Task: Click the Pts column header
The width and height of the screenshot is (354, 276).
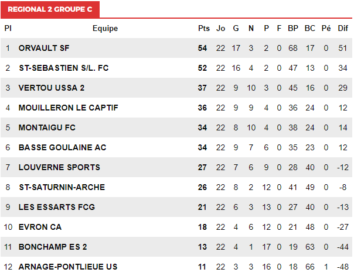Action: [204, 29]
